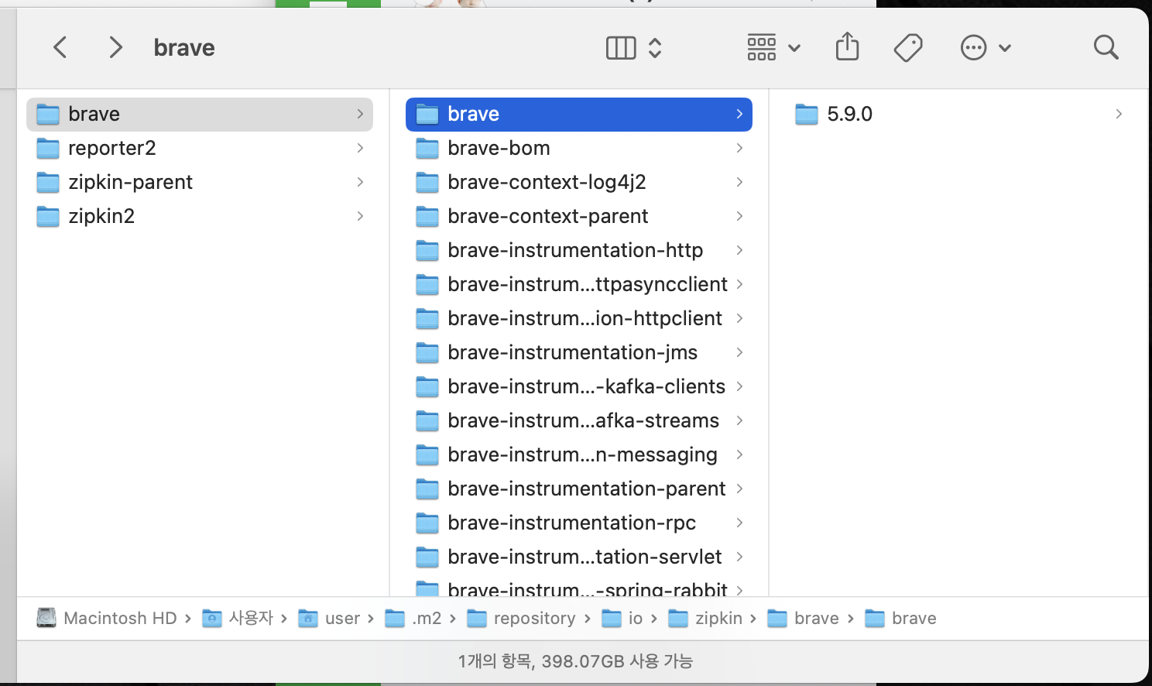Switch view with the column view icon
The width and height of the screenshot is (1152, 686).
(x=621, y=48)
